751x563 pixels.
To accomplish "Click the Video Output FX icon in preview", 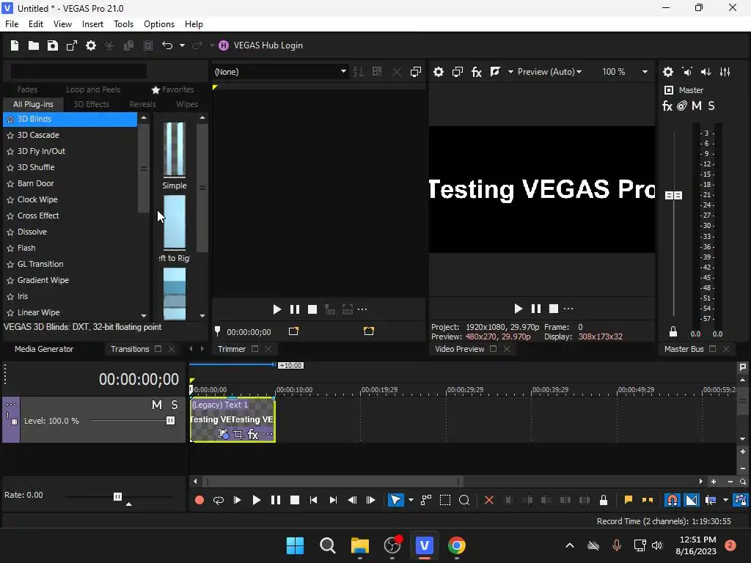I will (477, 72).
